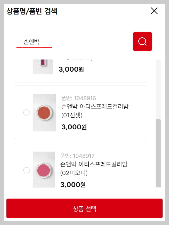Click the magnifying glass search icon

(x=142, y=41)
